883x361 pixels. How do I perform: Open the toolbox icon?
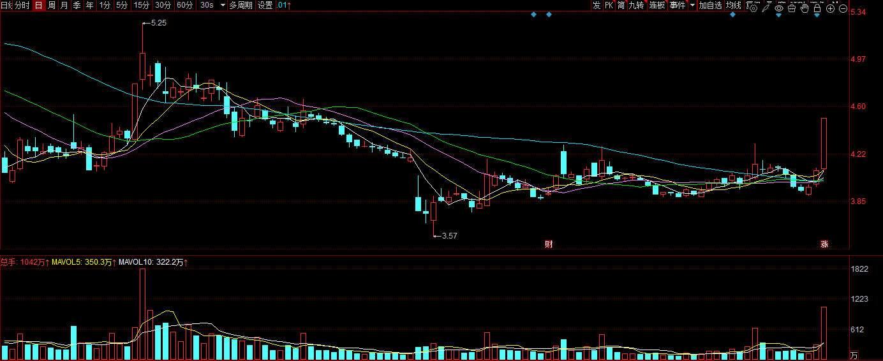792,8
